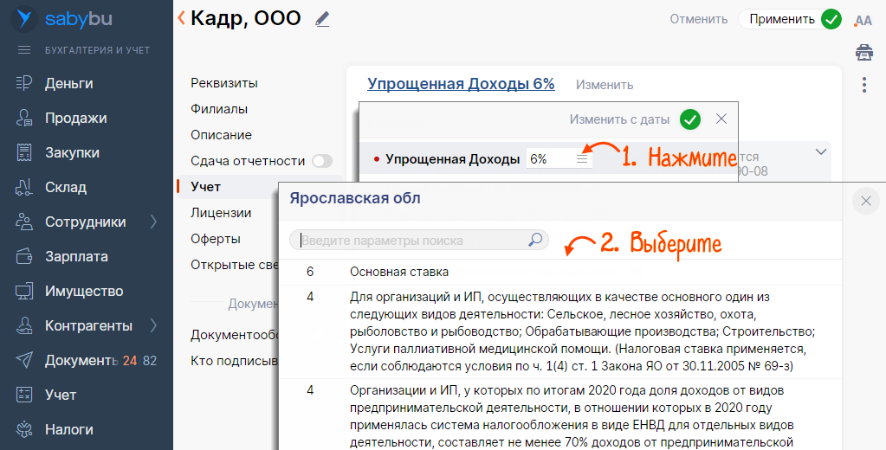Click green checkmark next to Изменить с даты
Screen dimensions: 886x450
pos(690,119)
